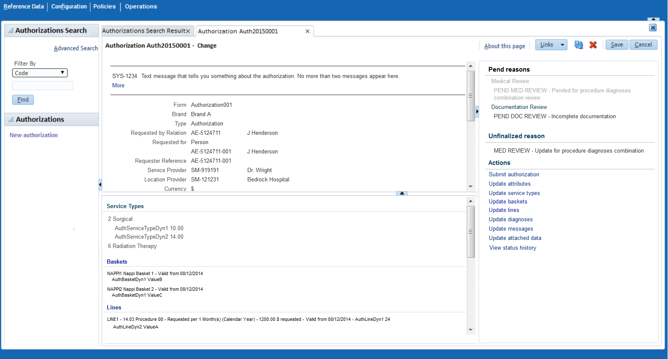This screenshot has height=359, width=668.
Task: Open the Policies menu
Action: coord(105,6)
